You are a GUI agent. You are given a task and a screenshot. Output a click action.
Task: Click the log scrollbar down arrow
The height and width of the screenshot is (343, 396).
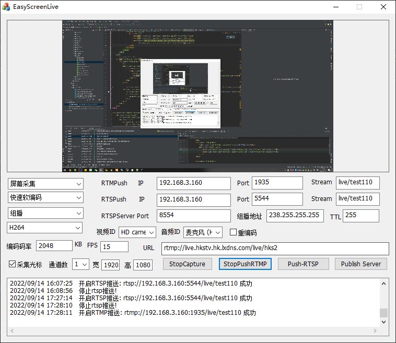[383, 322]
